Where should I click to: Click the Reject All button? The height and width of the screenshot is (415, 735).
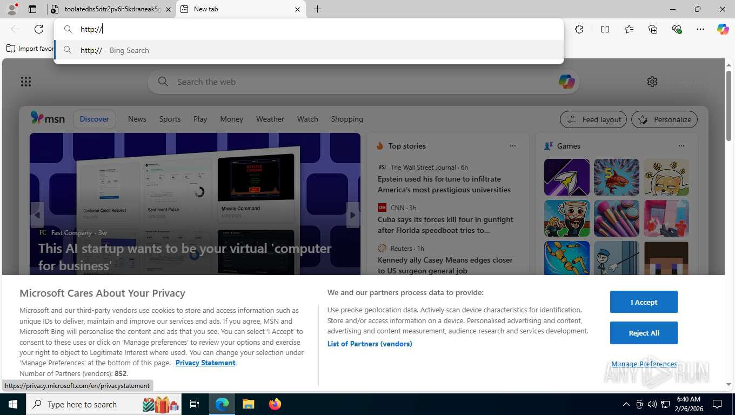pos(644,333)
